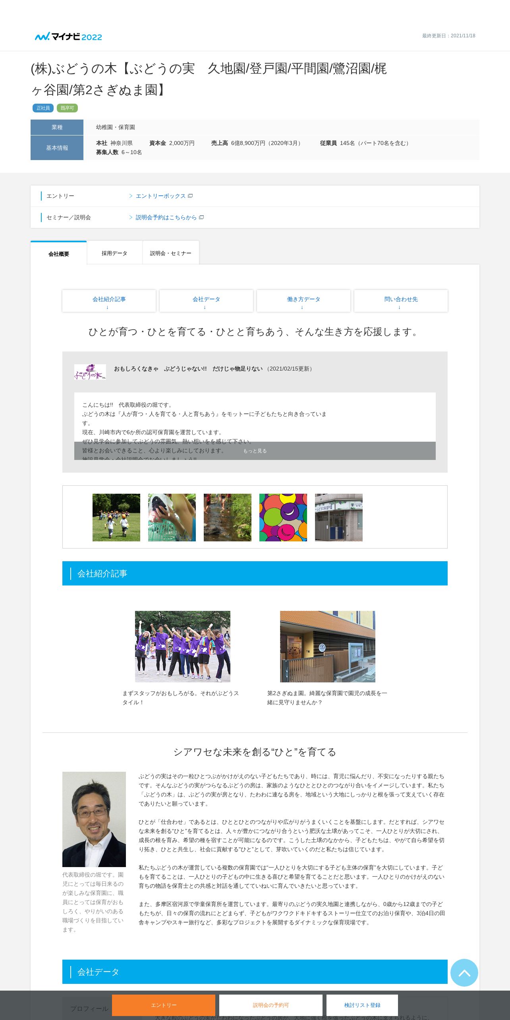The width and height of the screenshot is (510, 1020).
Task: Open colorful grape character thumbnail
Action: pyautogui.click(x=283, y=517)
